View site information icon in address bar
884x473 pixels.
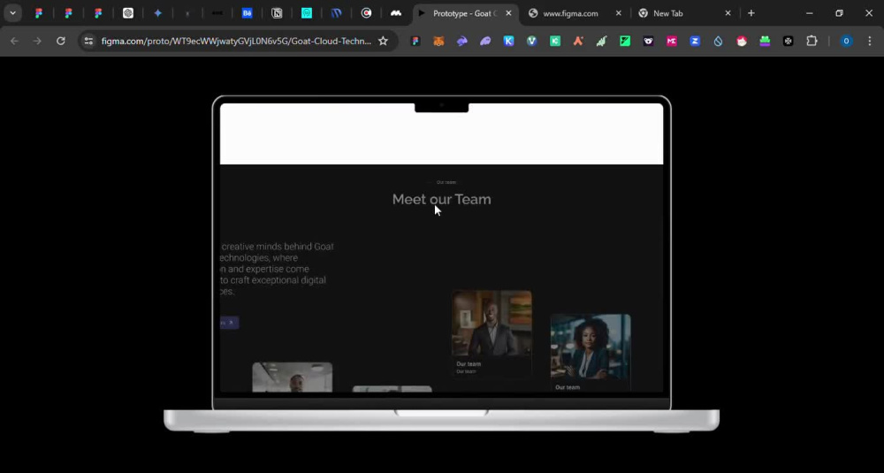(88, 41)
